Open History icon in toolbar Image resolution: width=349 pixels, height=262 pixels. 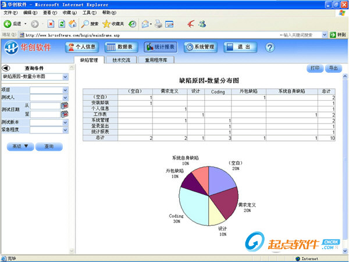pyautogui.click(x=133, y=24)
